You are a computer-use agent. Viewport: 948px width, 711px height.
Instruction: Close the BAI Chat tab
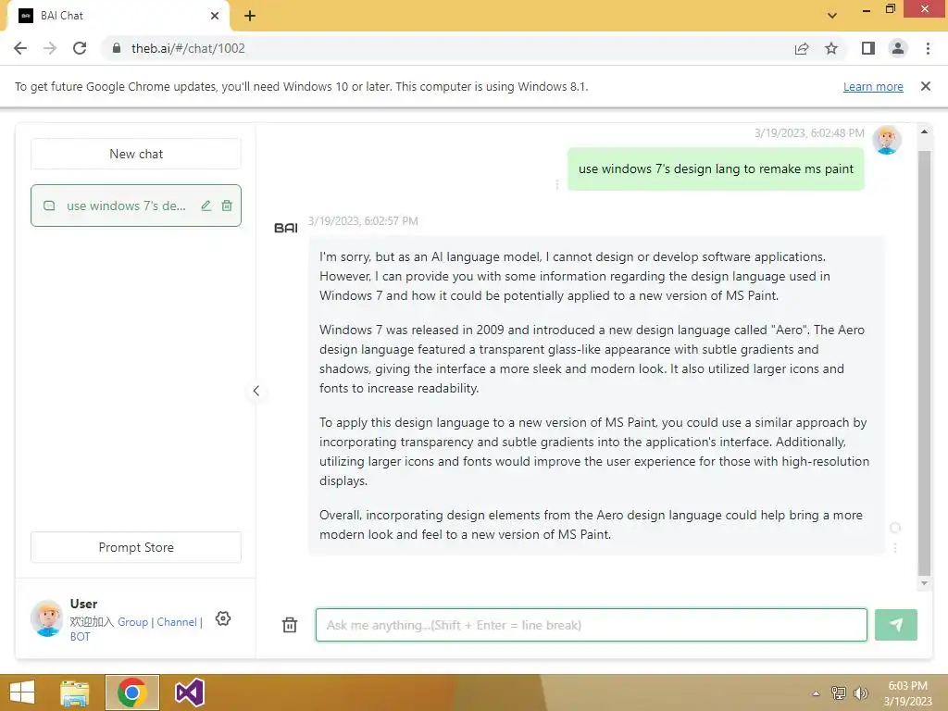[215, 16]
